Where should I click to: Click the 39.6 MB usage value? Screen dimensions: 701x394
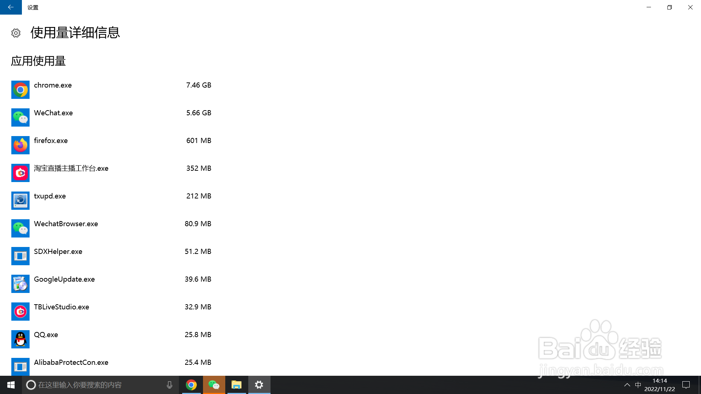pos(198,279)
